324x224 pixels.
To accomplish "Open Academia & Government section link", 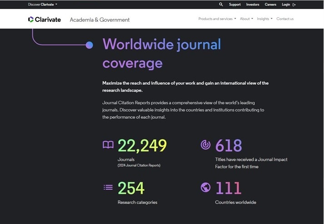I will [100, 20].
